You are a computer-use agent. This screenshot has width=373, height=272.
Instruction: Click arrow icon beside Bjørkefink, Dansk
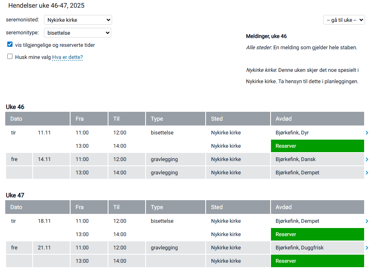(367, 159)
